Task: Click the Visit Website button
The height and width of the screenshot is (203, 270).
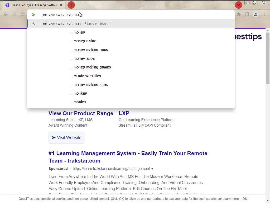Action: coord(66,137)
